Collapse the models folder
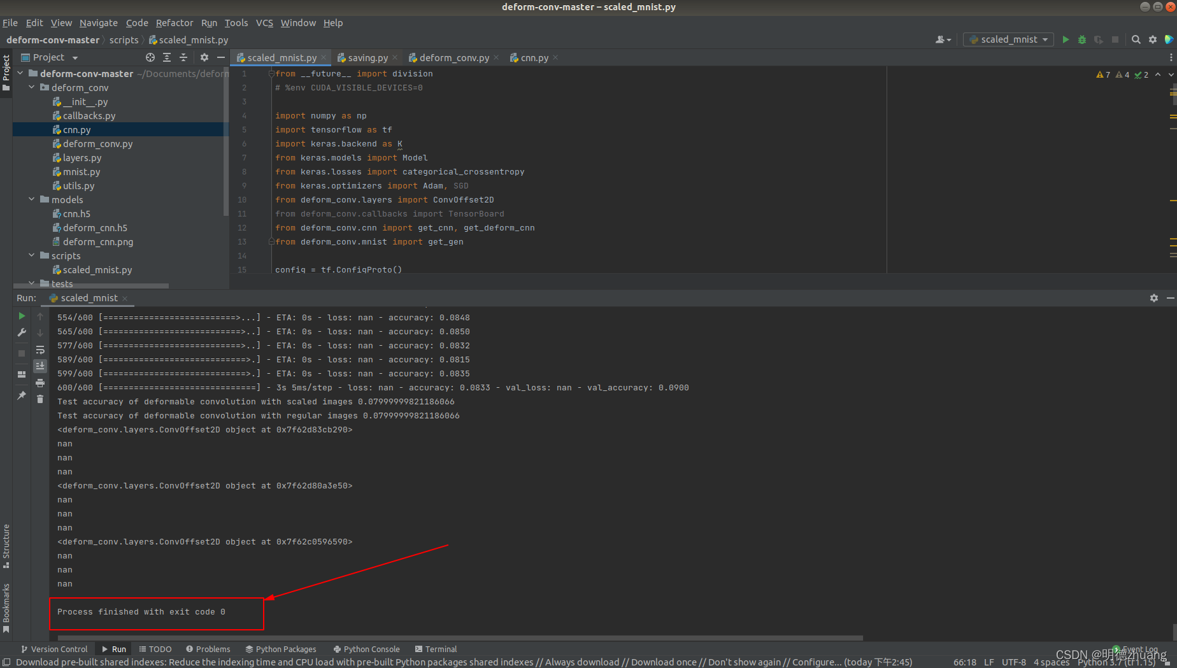The height and width of the screenshot is (668, 1177). pyautogui.click(x=32, y=199)
